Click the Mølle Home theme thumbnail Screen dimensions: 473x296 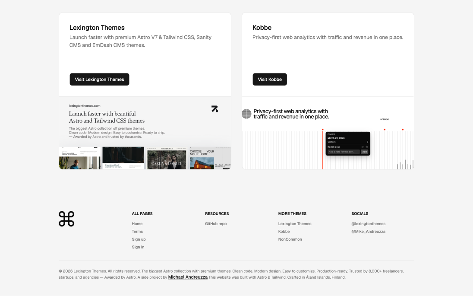(x=210, y=158)
